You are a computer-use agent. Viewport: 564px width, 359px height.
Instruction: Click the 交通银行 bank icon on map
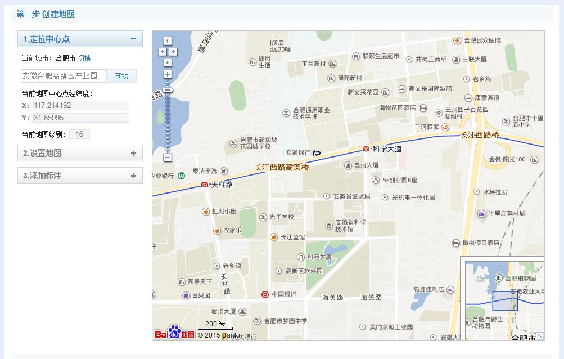point(317,152)
